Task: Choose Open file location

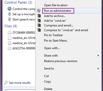Action: [56, 5]
